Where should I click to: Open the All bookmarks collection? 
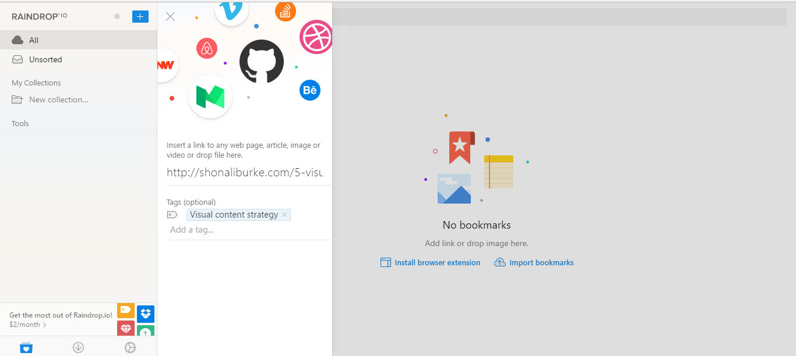pyautogui.click(x=79, y=40)
